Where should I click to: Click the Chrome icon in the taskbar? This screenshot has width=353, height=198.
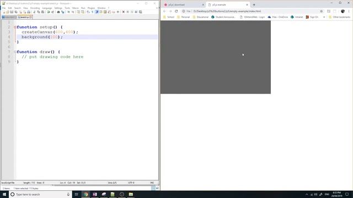(86, 194)
